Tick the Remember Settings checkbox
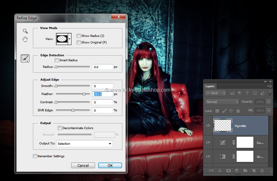Viewport: 277px width, 181px height. point(35,156)
